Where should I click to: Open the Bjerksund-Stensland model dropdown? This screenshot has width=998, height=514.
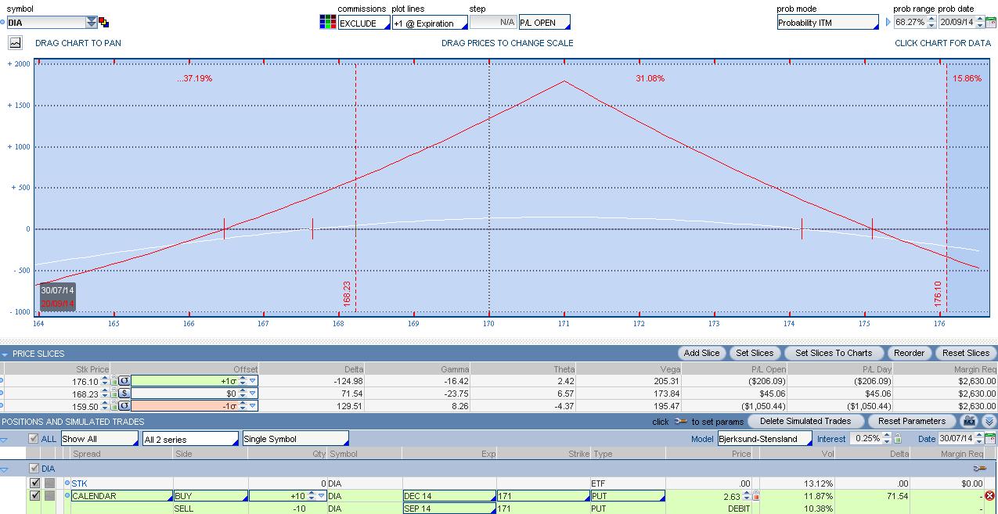766,439
